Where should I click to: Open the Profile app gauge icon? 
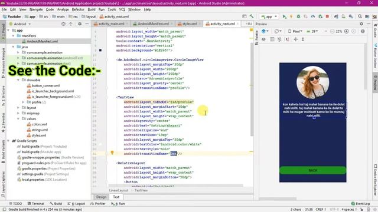click(x=313, y=16)
